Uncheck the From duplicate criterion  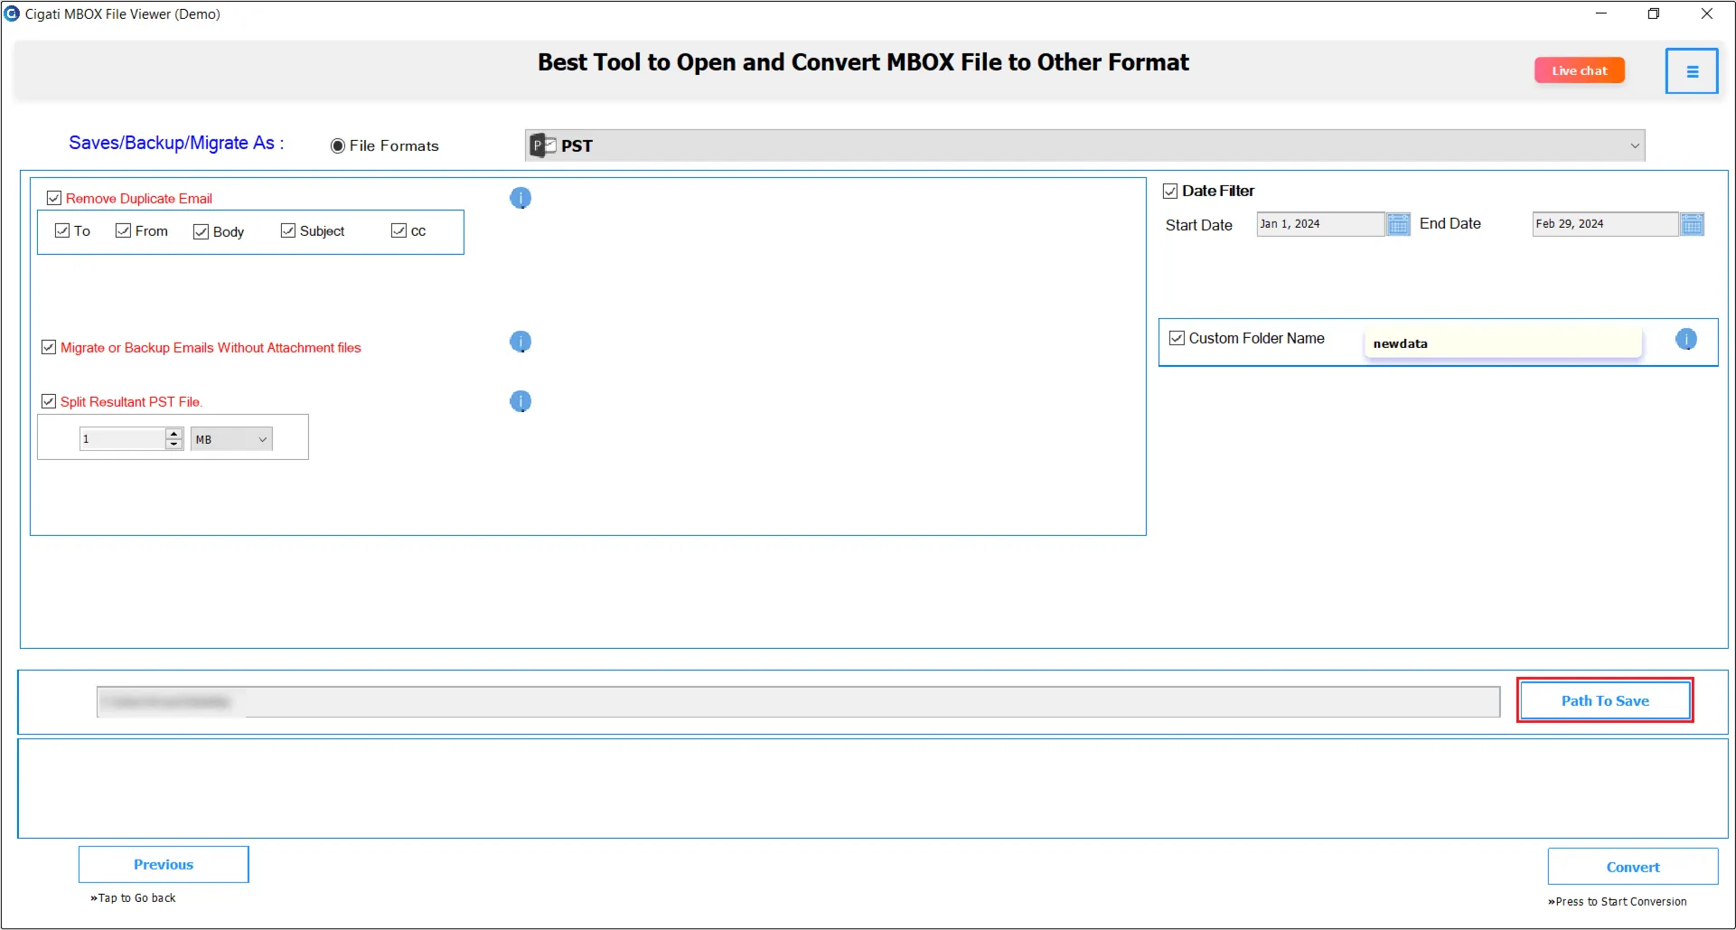click(124, 230)
